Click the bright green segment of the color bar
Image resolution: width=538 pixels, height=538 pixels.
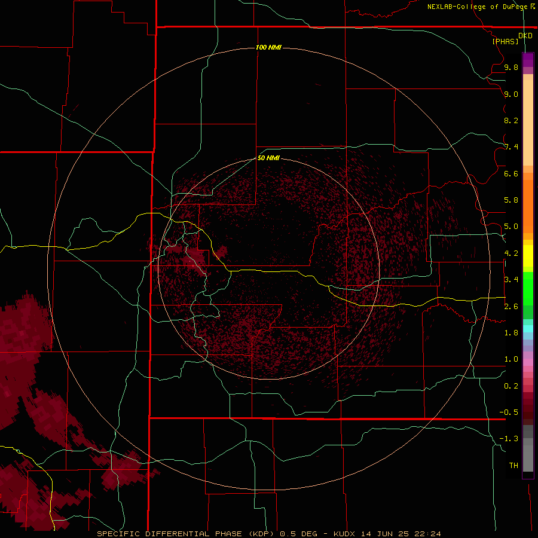pos(528,288)
